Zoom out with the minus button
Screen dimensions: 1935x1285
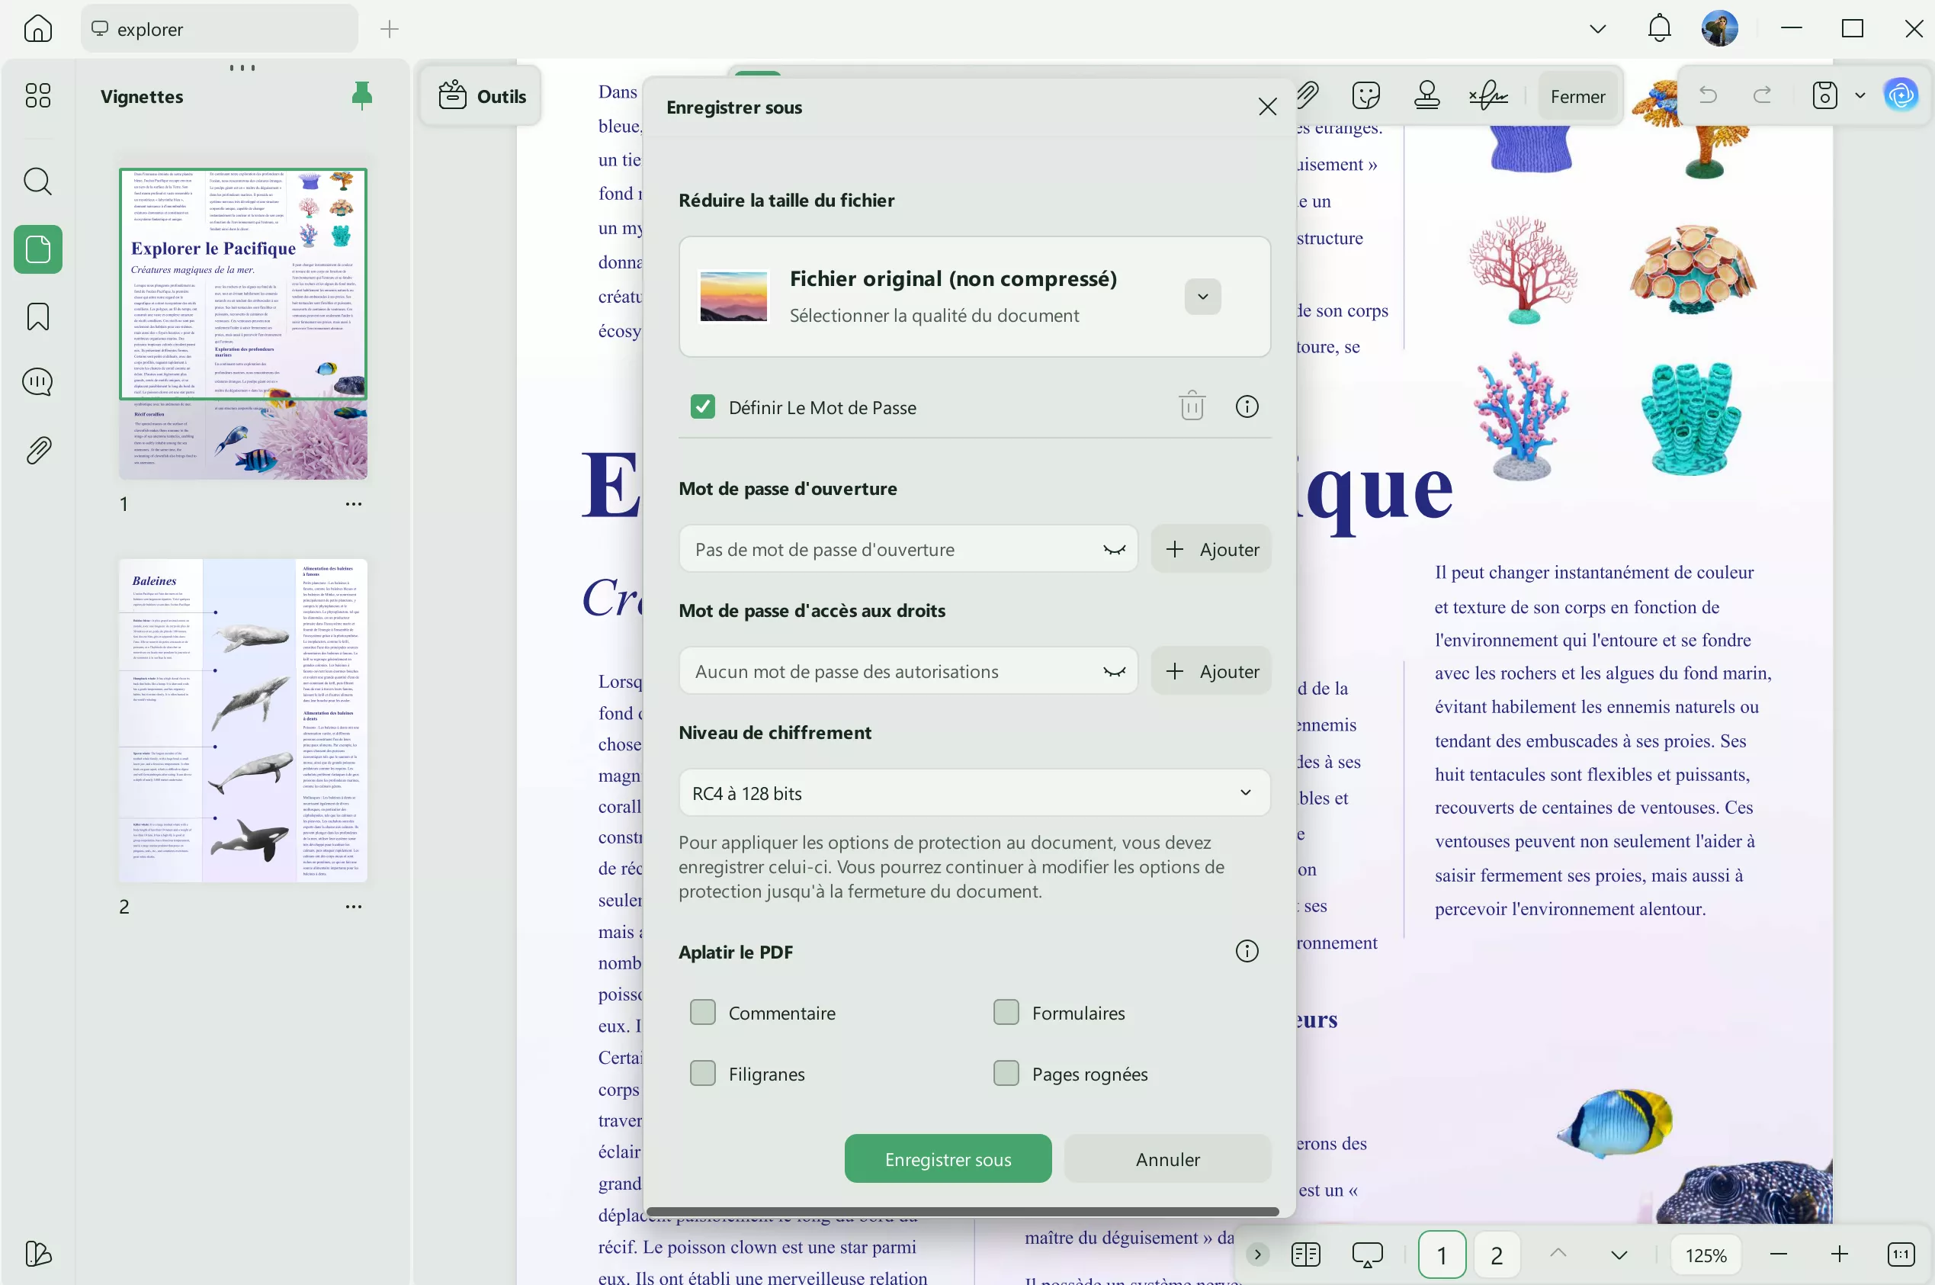point(1779,1254)
